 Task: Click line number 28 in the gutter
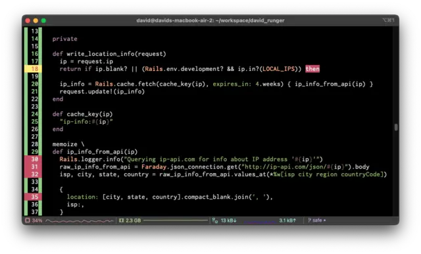click(35, 144)
